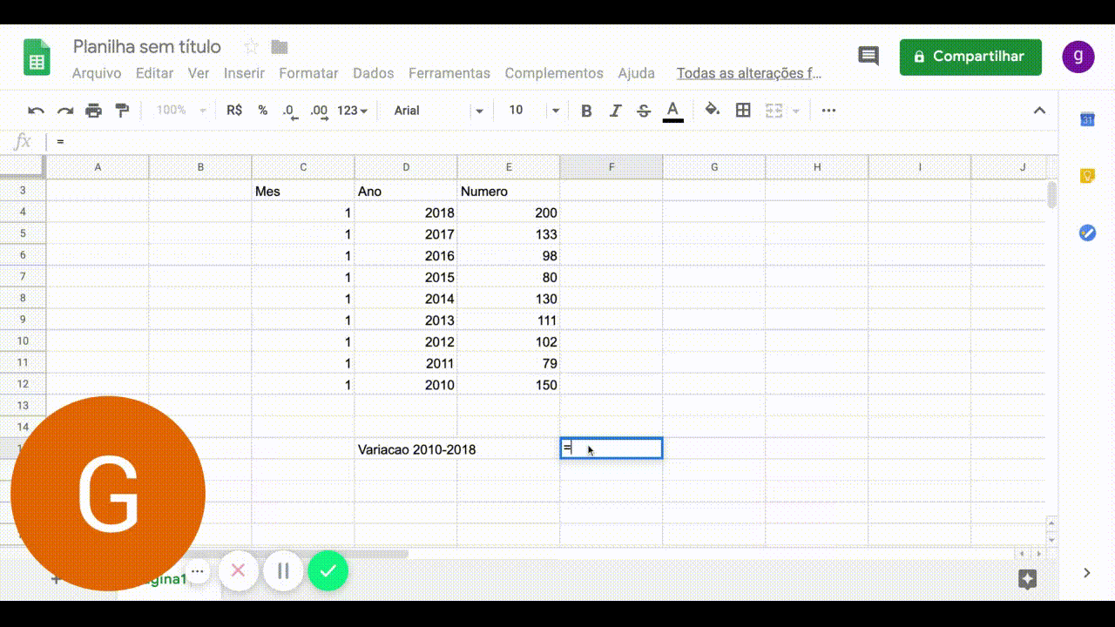This screenshot has height=627, width=1115.
Task: Expand side panel with right chevron
Action: 1087,572
